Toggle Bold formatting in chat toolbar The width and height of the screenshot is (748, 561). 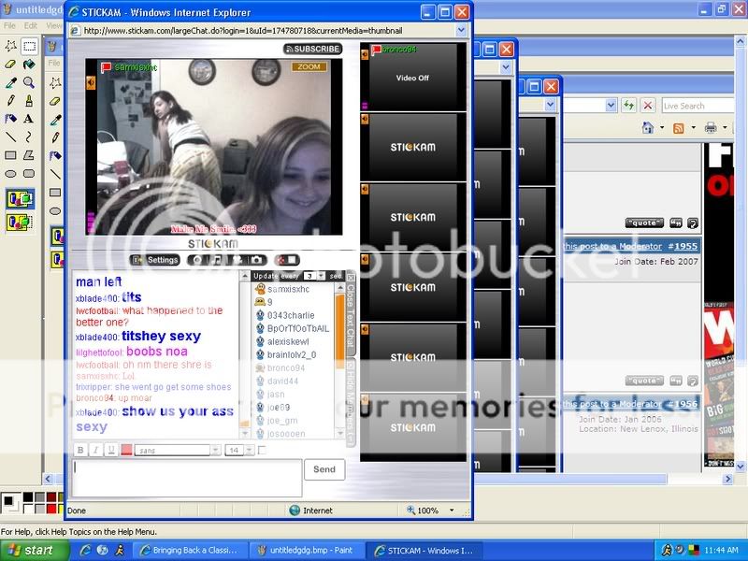[x=80, y=450]
